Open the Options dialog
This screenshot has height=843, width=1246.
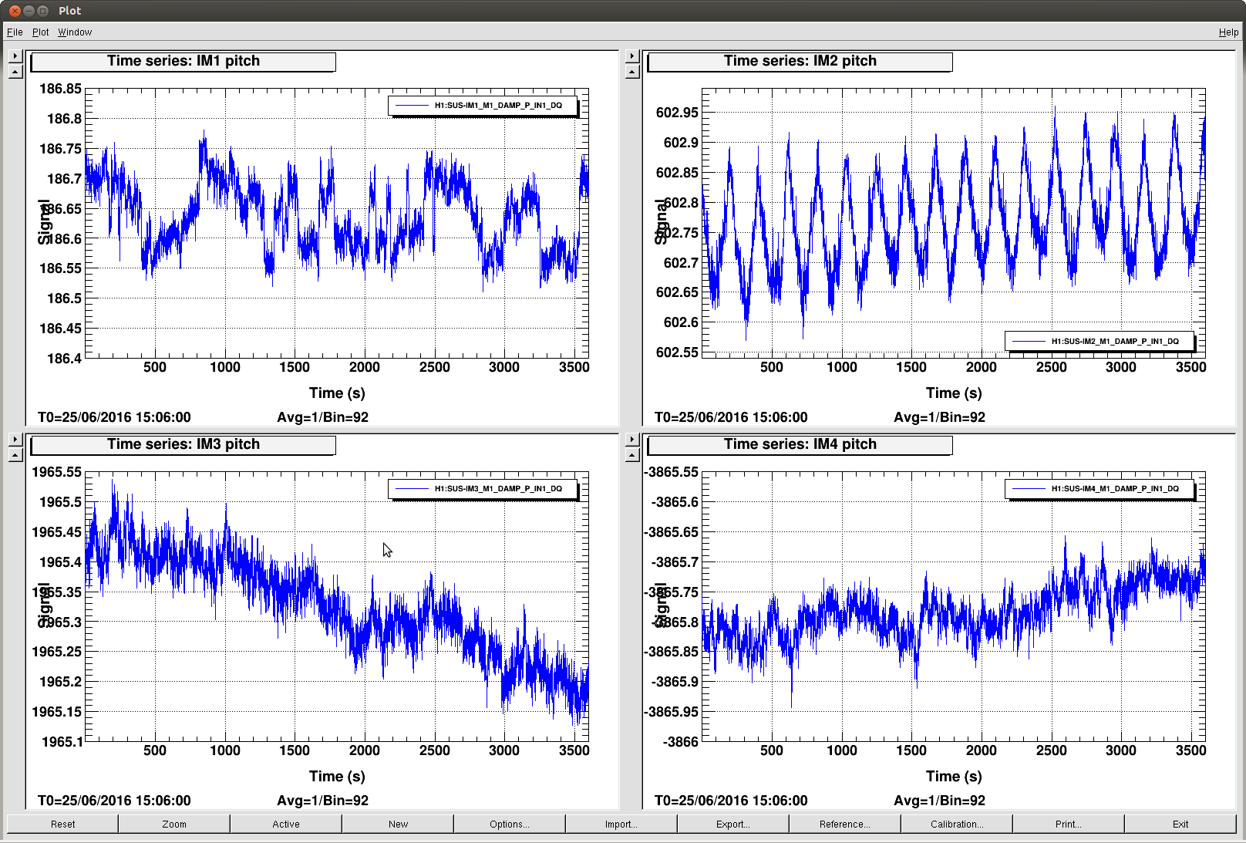click(x=510, y=824)
